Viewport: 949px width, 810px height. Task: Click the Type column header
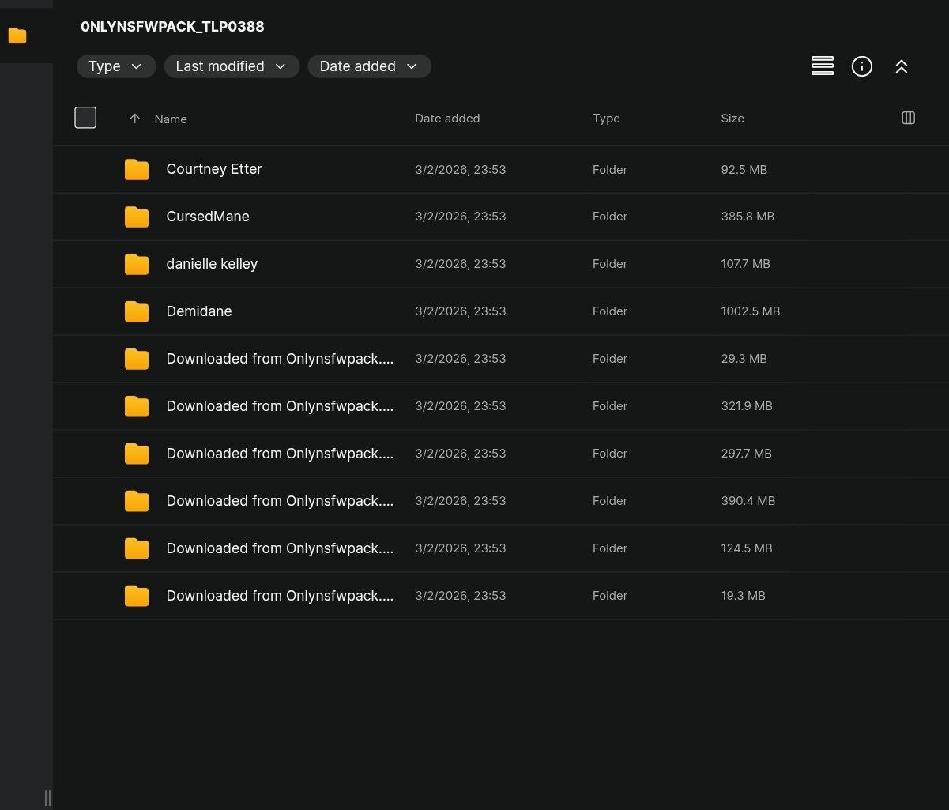[606, 119]
